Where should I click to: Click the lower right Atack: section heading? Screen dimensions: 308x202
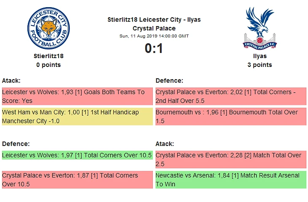(x=165, y=144)
